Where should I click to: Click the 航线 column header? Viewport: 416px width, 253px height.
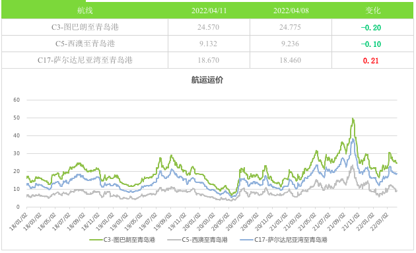tap(85, 11)
